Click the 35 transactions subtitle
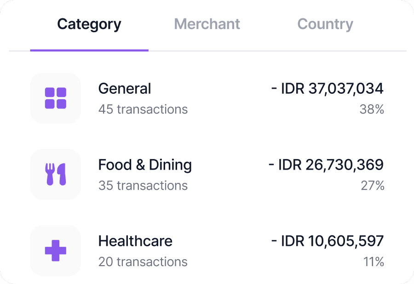The height and width of the screenshot is (284, 414). click(x=143, y=186)
